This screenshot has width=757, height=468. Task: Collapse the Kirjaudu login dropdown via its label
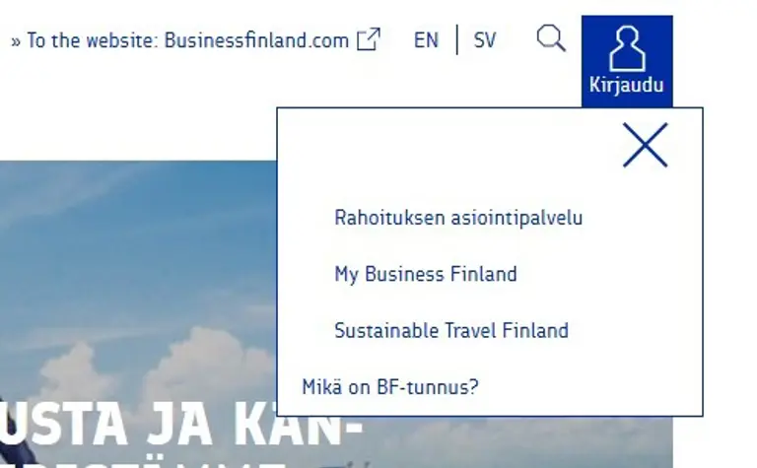click(627, 85)
